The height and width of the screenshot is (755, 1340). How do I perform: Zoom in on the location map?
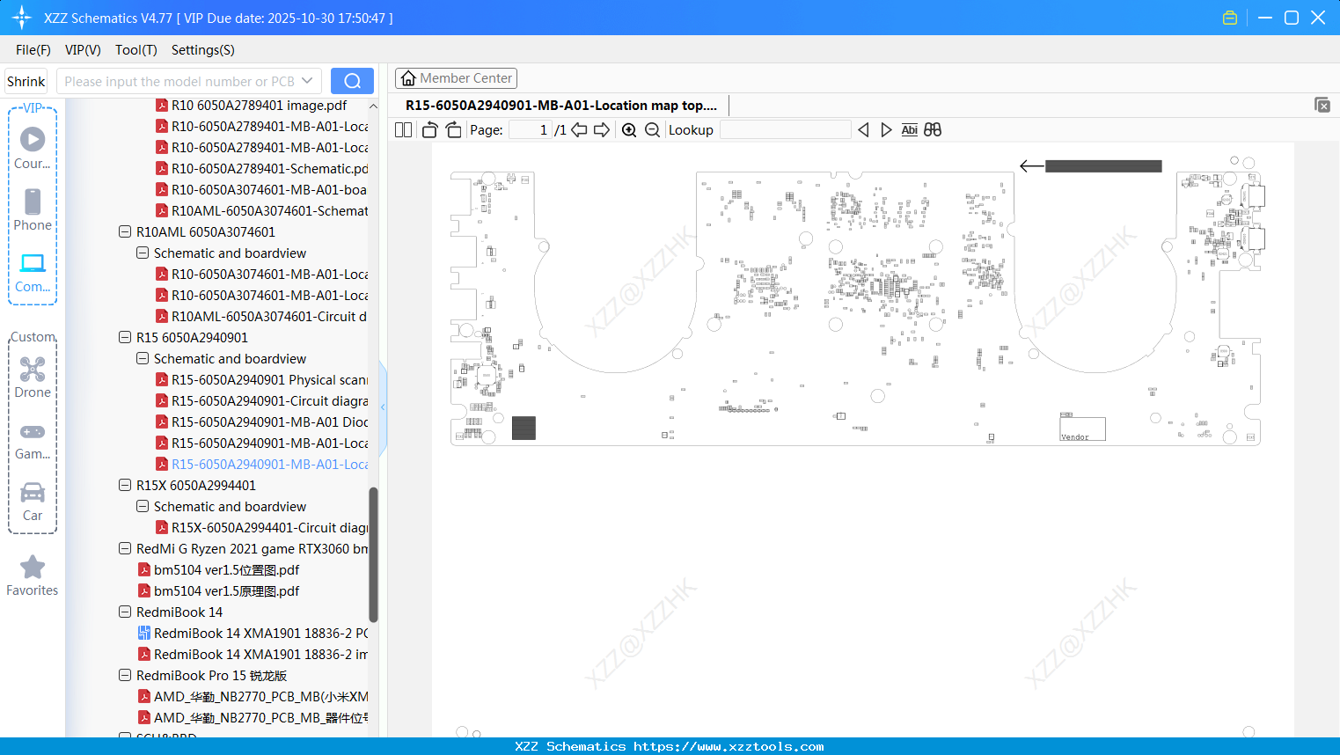(x=629, y=130)
